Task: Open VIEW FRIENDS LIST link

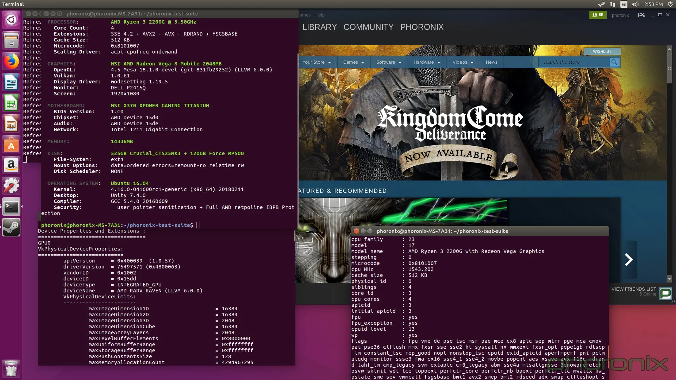Action: (634, 289)
